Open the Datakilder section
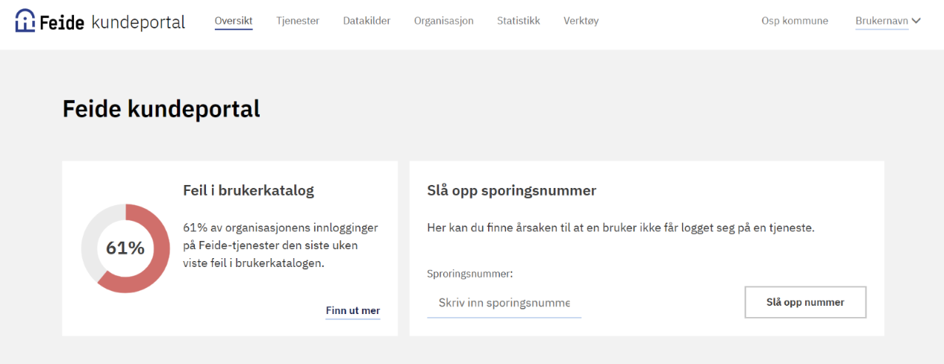 point(366,21)
